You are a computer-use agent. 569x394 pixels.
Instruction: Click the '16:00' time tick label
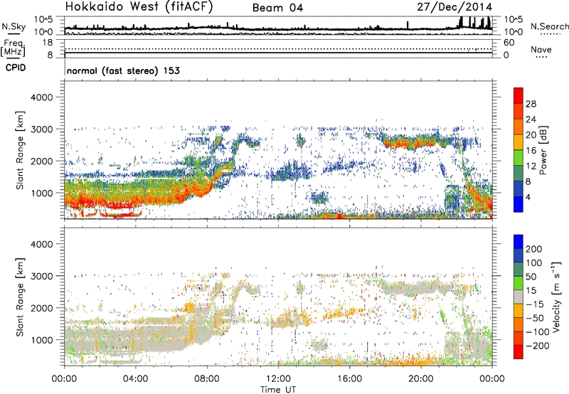tap(349, 379)
